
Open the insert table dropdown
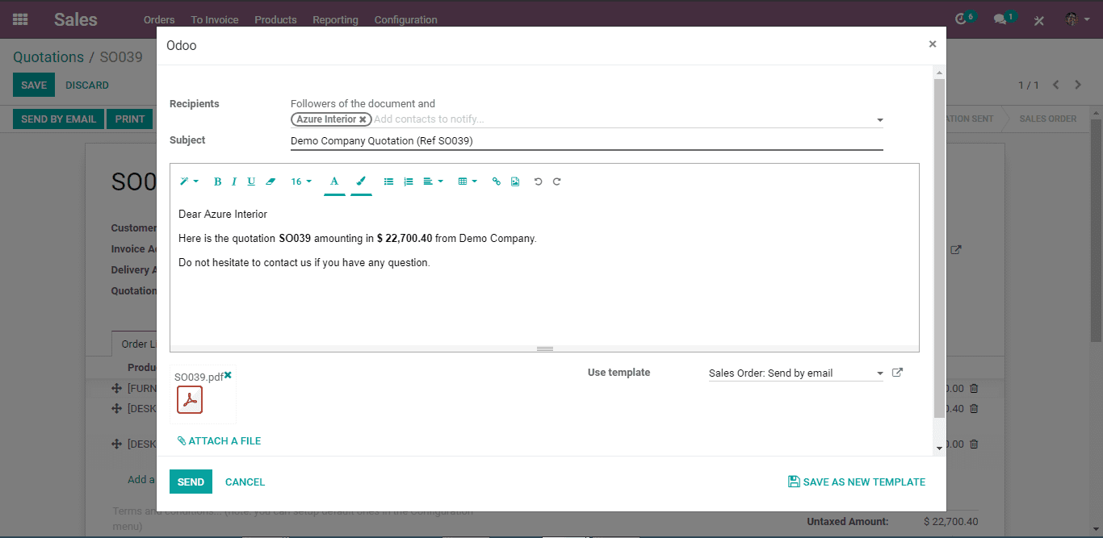click(x=468, y=181)
